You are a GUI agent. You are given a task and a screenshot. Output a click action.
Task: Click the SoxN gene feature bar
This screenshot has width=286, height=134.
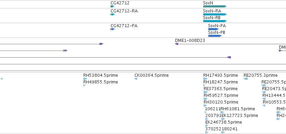[x=215, y=6]
